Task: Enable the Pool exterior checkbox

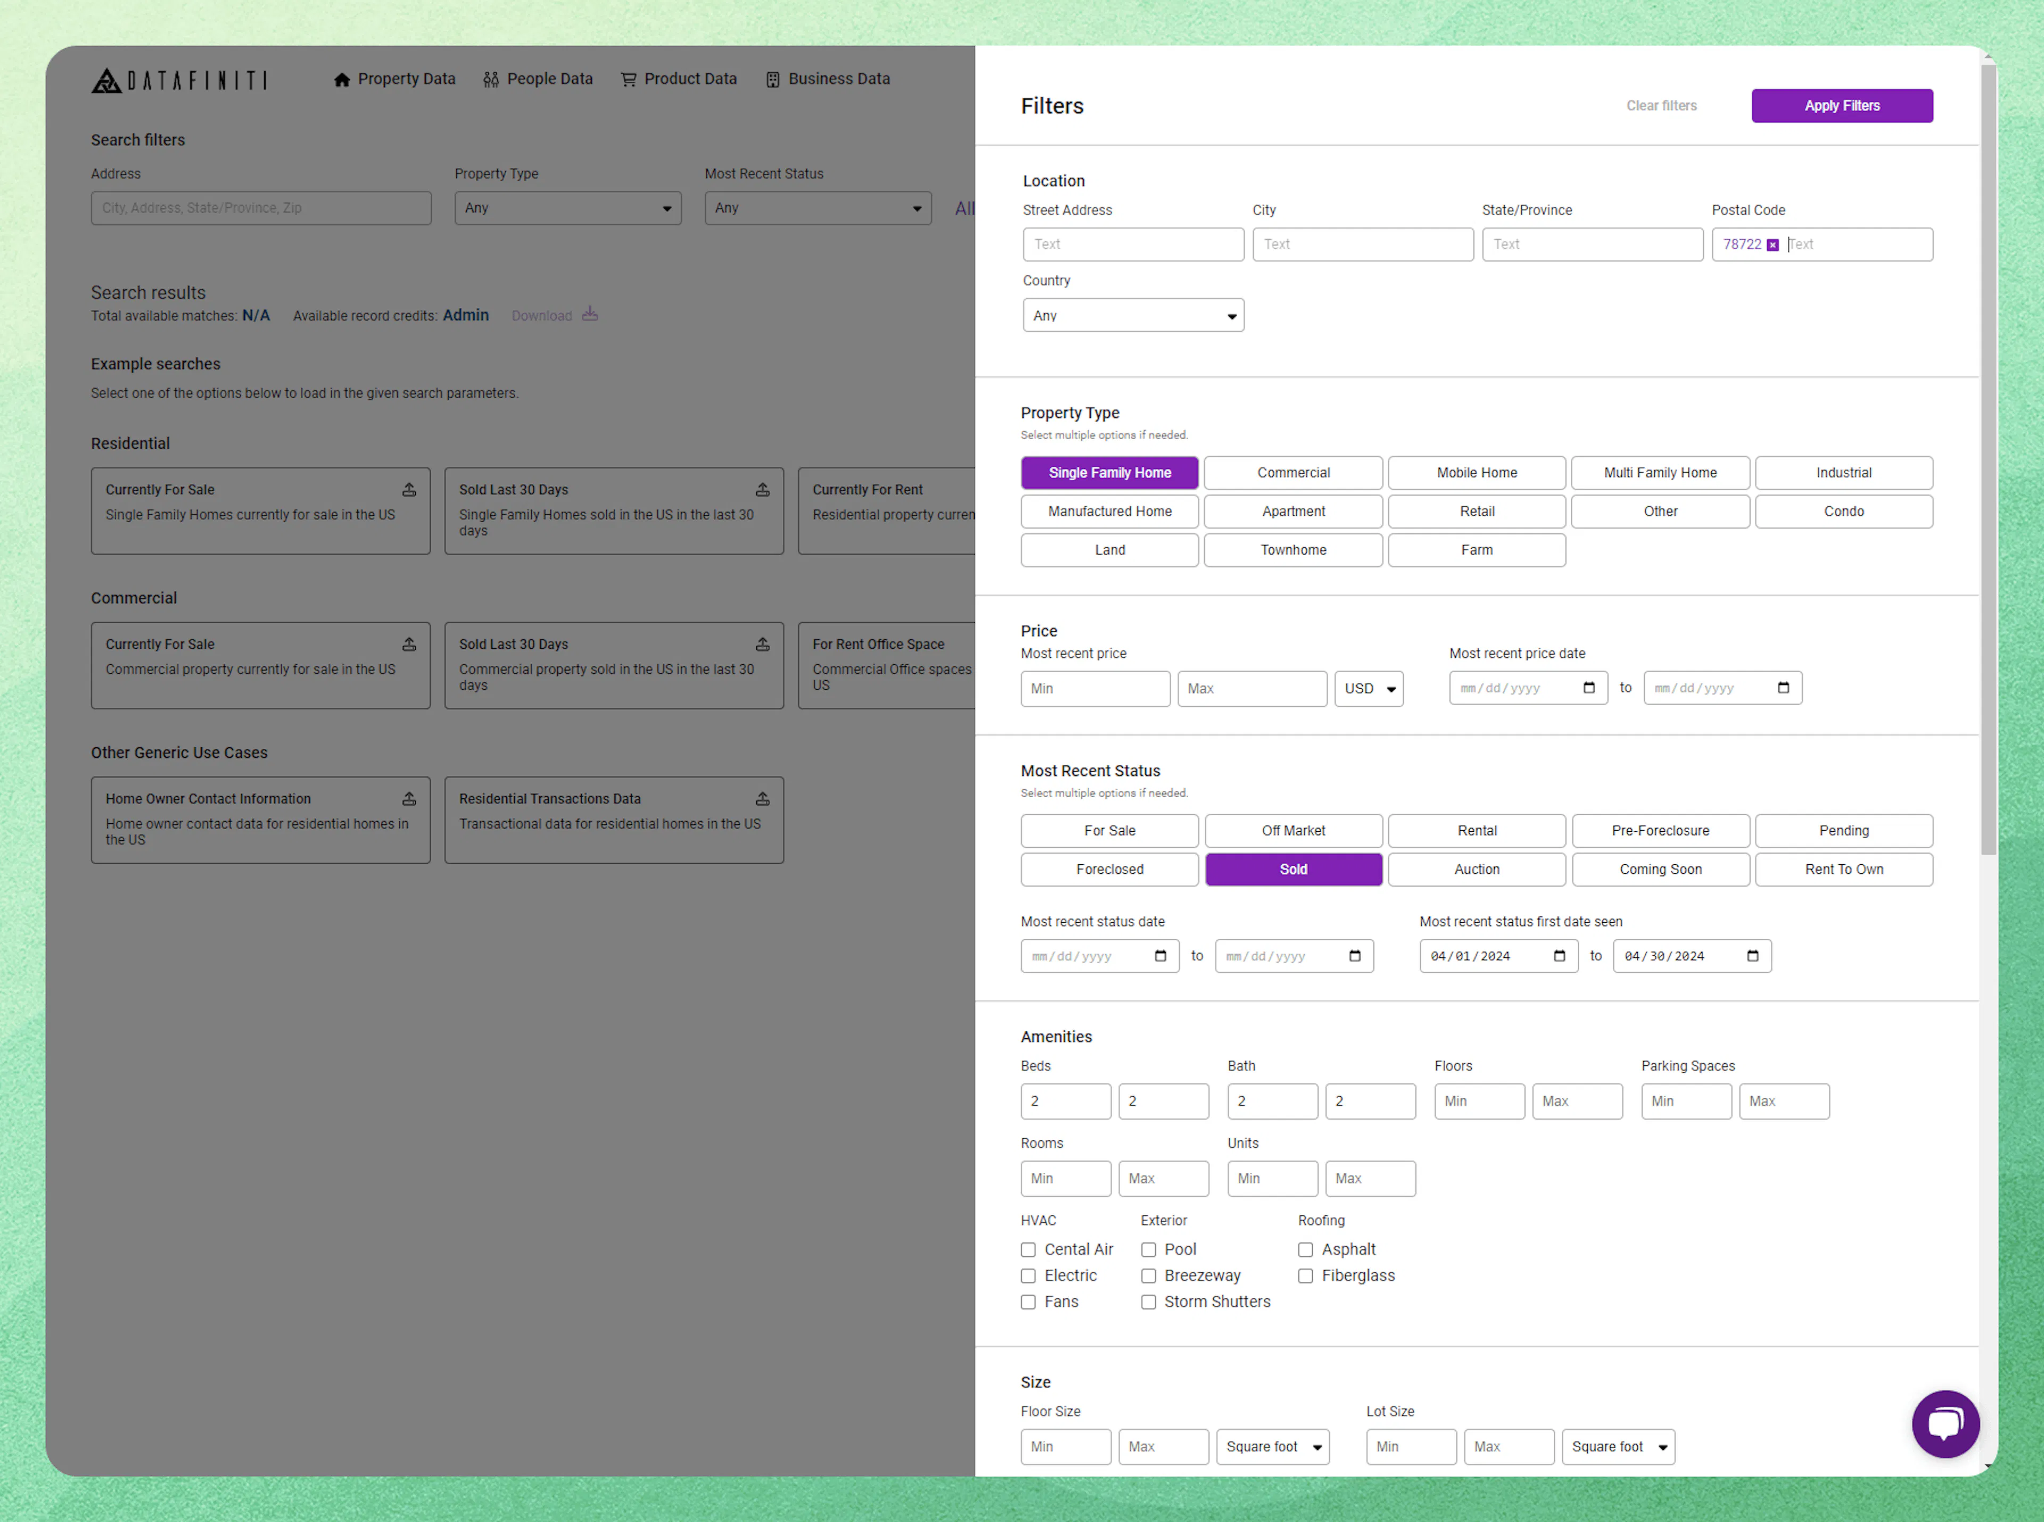Action: click(1148, 1250)
